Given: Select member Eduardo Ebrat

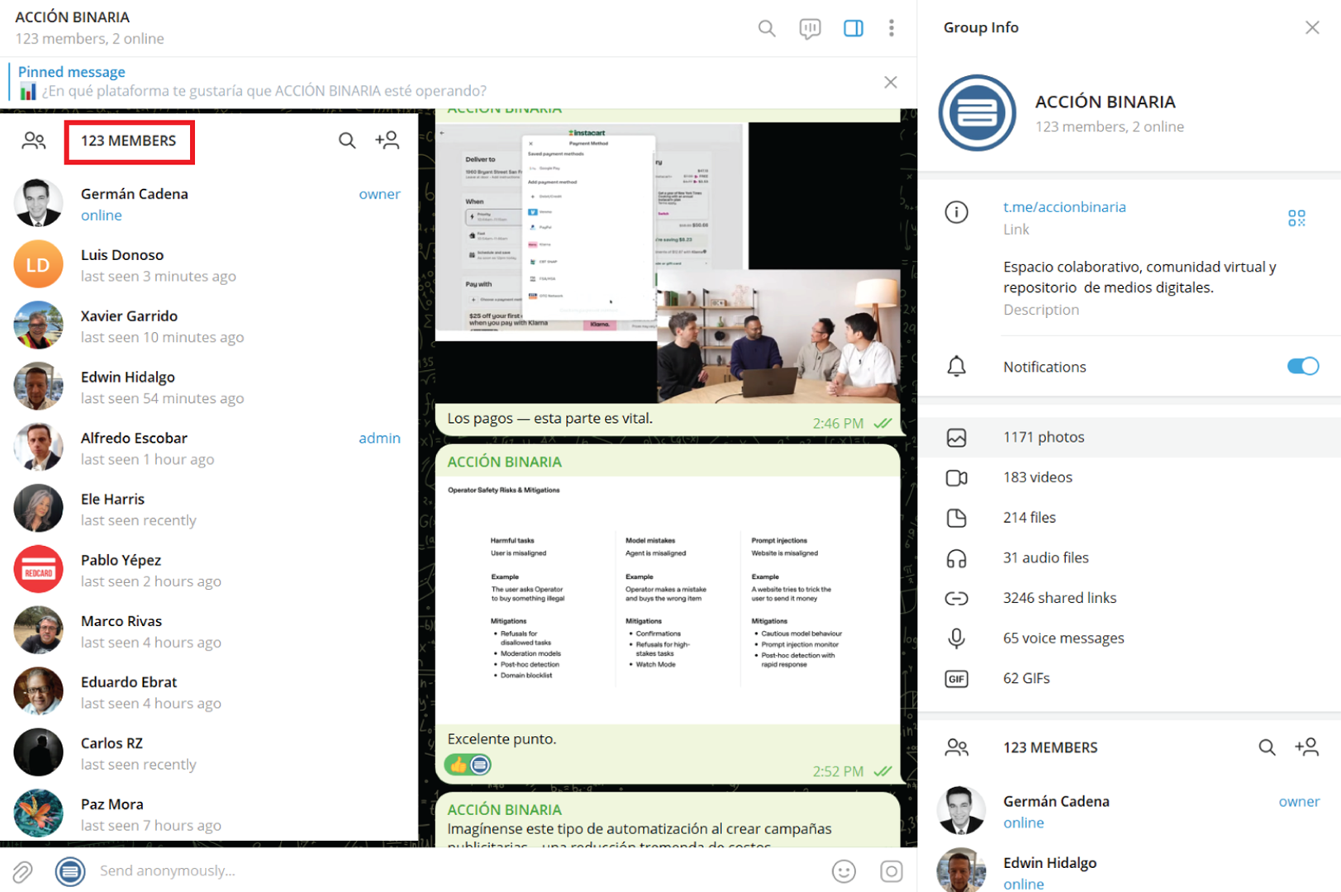Looking at the screenshot, I should click(207, 692).
